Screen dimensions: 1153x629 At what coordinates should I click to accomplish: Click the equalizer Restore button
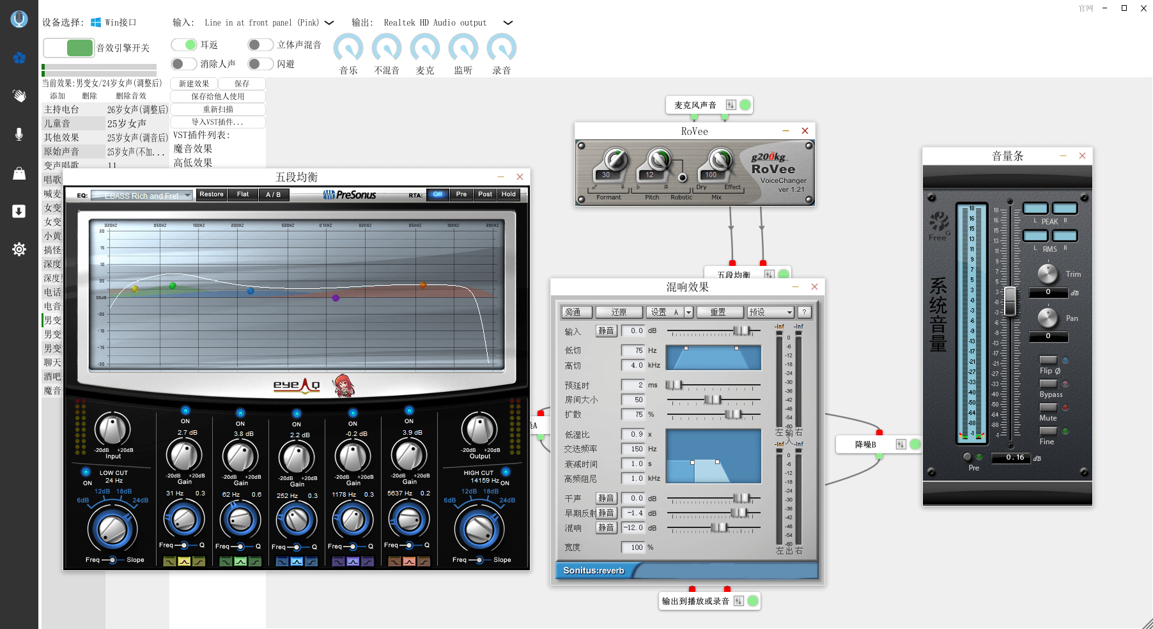(212, 194)
